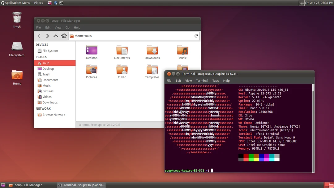Launch the web browser icon in the top panel

pyautogui.click(x=56, y=3)
